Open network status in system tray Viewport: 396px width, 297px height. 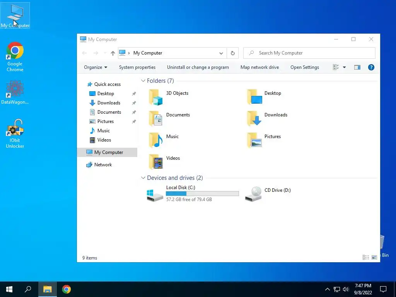337,289
